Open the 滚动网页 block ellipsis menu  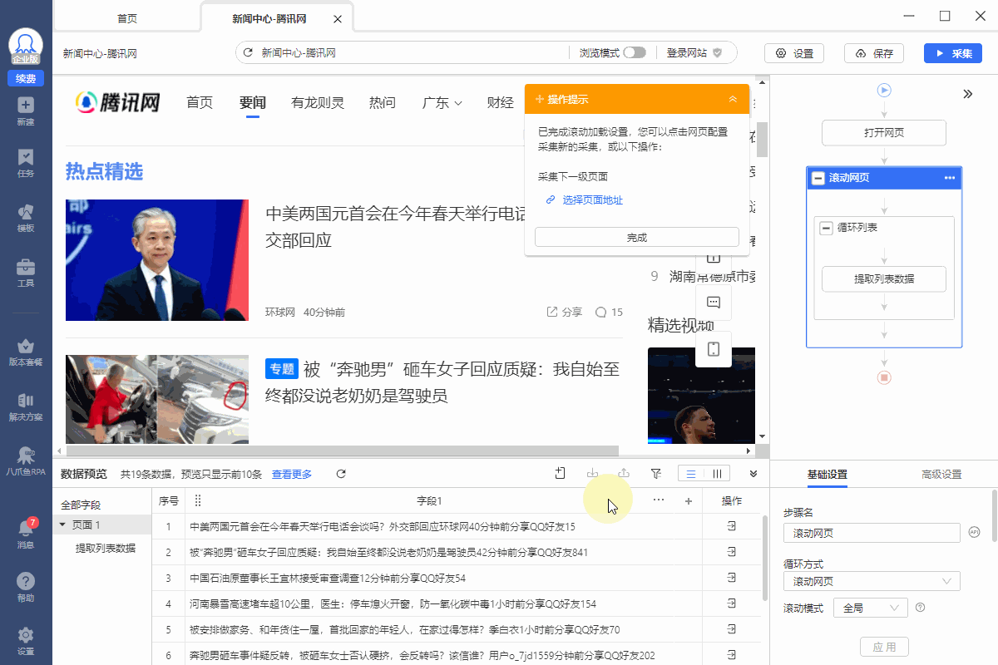pos(951,178)
